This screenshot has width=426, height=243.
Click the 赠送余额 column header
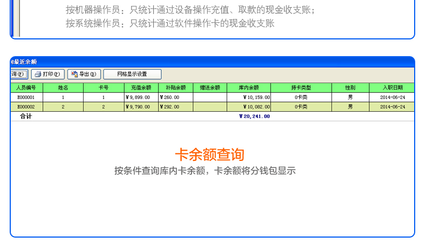(210, 87)
